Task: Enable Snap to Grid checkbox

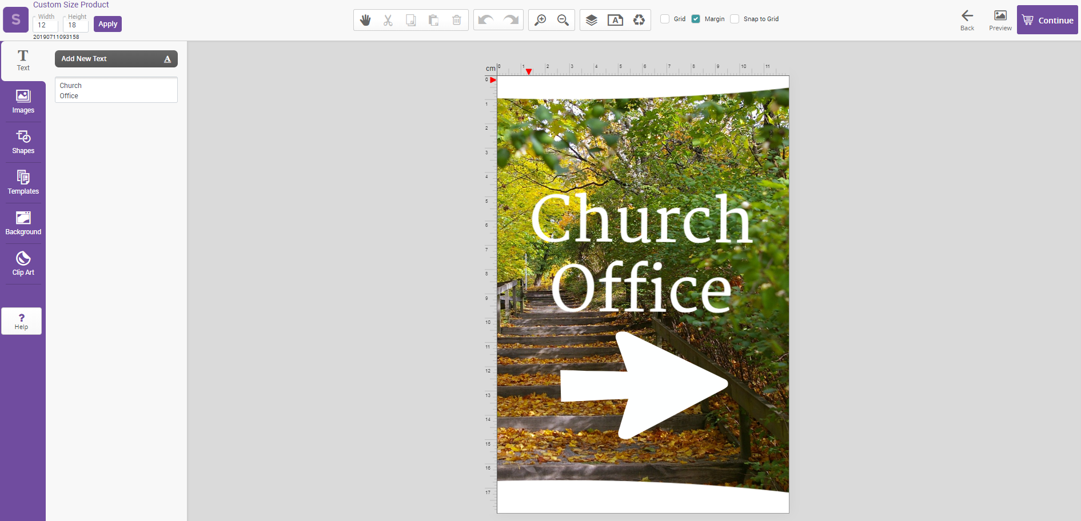Action: (735, 19)
